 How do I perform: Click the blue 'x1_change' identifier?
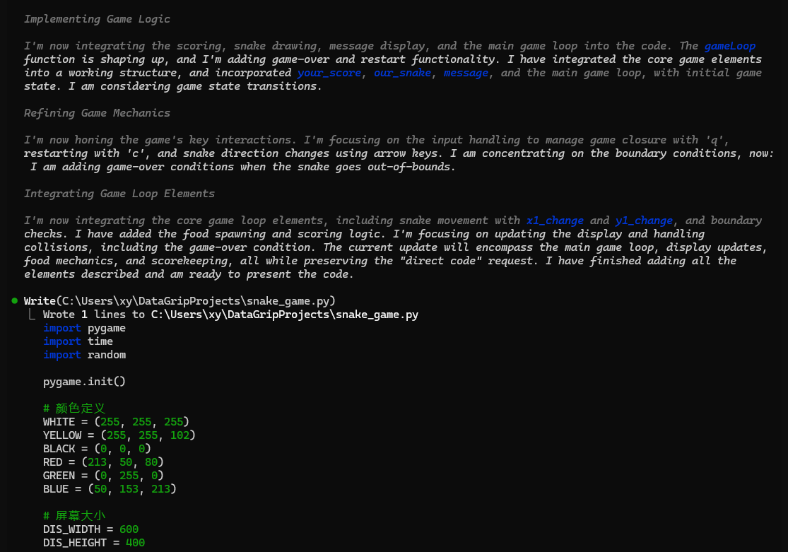coord(555,221)
